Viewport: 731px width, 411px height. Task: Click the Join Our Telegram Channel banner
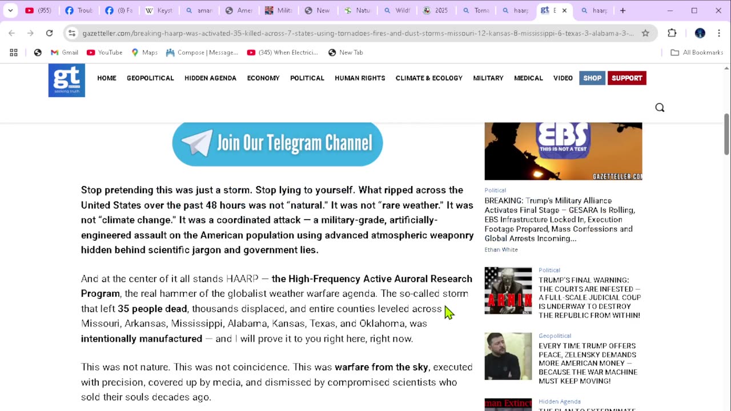click(278, 143)
